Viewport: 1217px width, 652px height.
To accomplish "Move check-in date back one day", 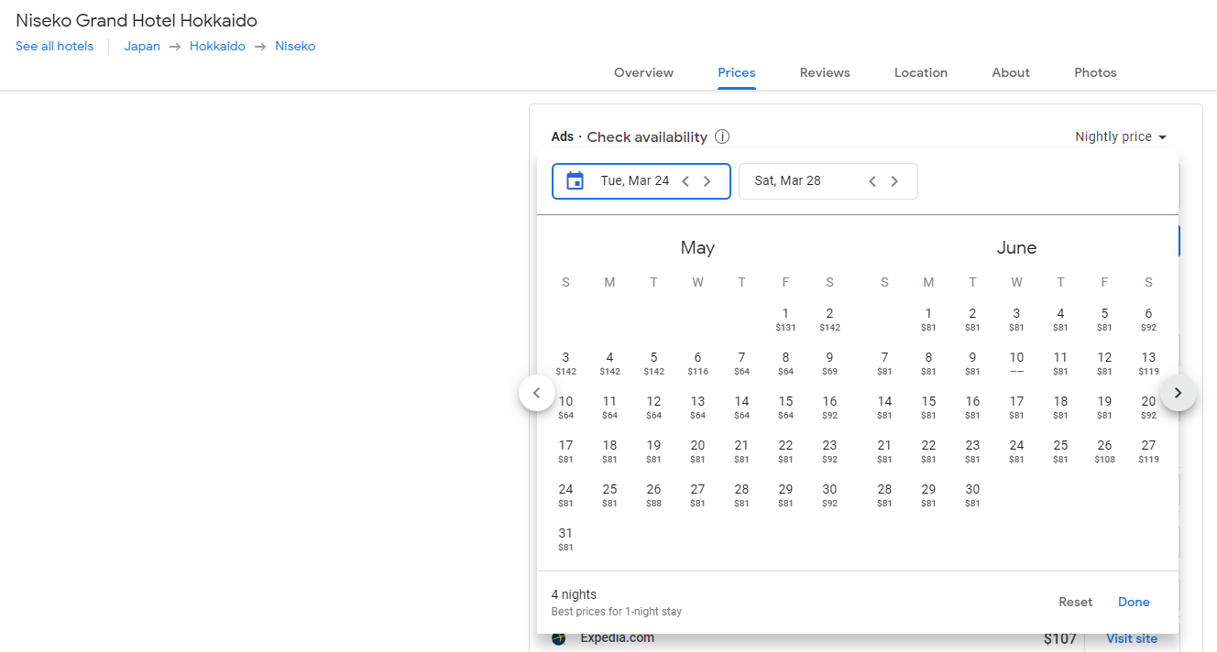I will (x=685, y=181).
